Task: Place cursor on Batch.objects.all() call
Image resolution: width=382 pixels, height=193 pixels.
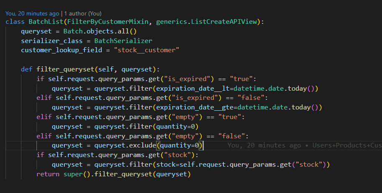Action: [100, 31]
